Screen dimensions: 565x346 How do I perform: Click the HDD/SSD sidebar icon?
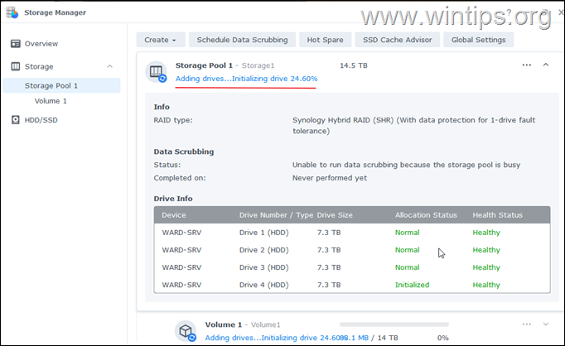point(16,120)
